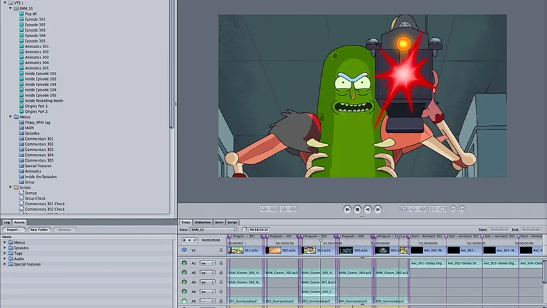This screenshot has width=547, height=308.
Task: Select the V1 video stream radio button
Action: tap(184, 250)
